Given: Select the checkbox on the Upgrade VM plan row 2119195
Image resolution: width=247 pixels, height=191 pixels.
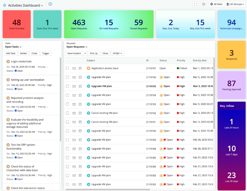Looking at the screenshot, I should (68, 86).
